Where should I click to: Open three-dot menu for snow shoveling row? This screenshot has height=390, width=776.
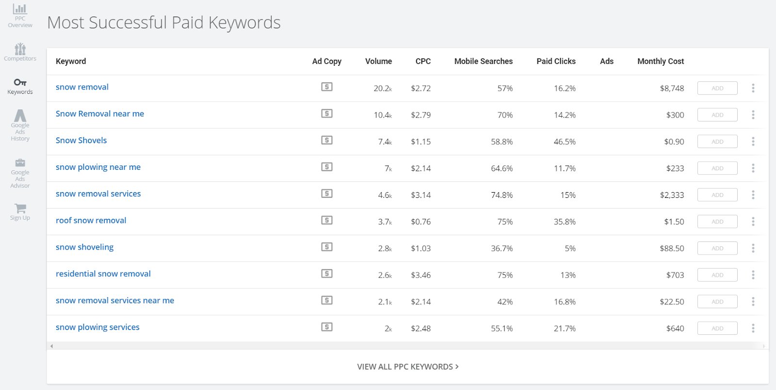(x=753, y=248)
